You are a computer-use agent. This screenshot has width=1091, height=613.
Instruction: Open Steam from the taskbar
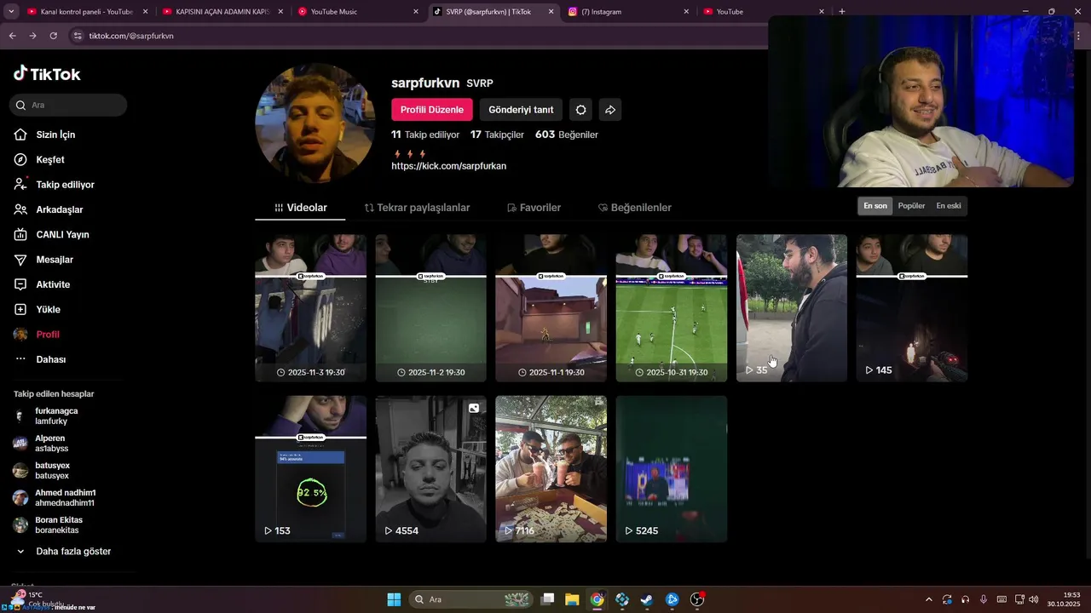tap(647, 599)
